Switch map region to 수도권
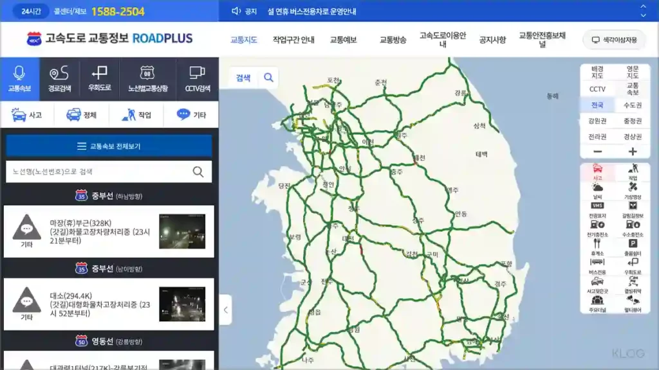Image resolution: width=659 pixels, height=370 pixels. [632, 105]
